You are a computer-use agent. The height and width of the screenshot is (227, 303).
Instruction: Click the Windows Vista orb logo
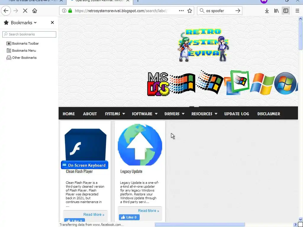pos(285,83)
